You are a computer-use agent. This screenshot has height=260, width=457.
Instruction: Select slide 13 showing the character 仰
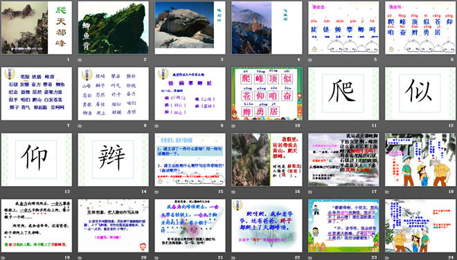pos(37,160)
